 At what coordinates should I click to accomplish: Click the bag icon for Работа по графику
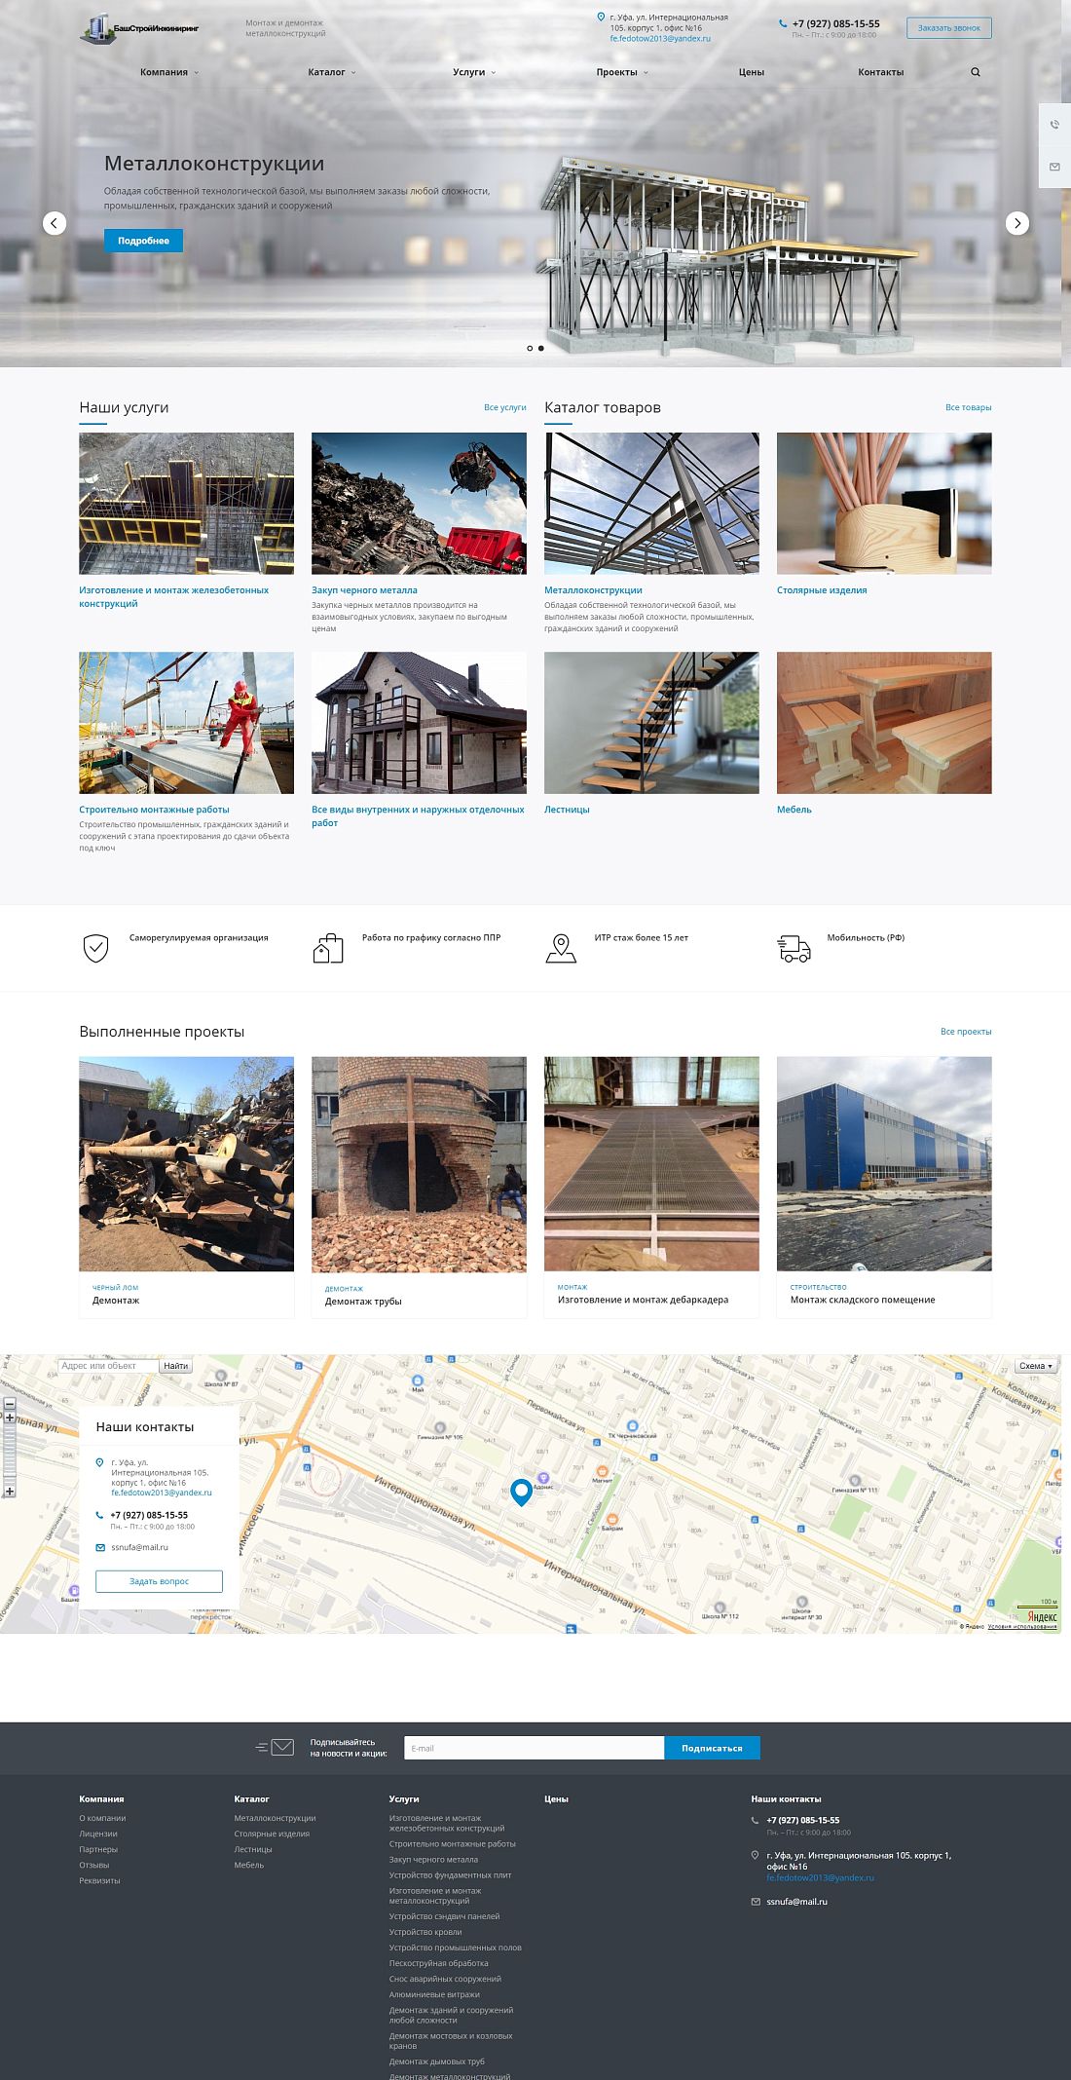pos(328,948)
